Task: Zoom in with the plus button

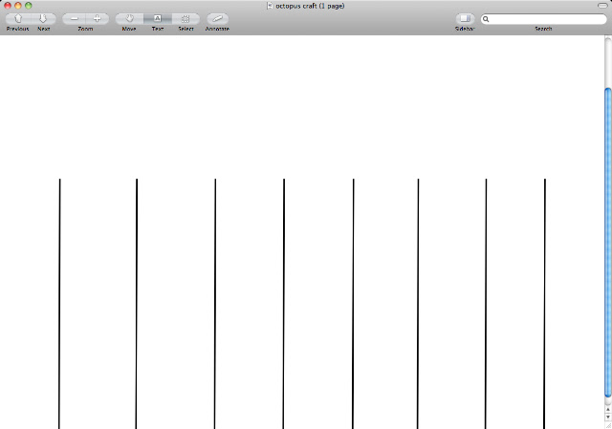Action: [98, 19]
